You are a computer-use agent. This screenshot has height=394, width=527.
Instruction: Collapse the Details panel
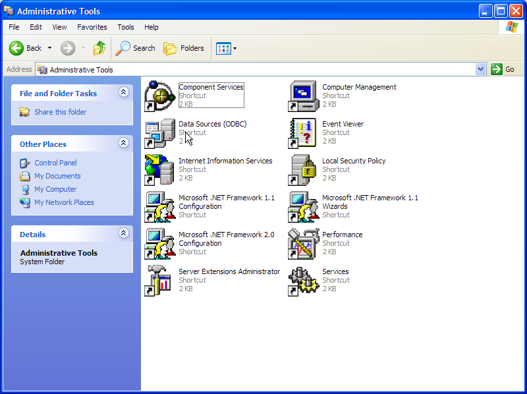[x=123, y=234]
